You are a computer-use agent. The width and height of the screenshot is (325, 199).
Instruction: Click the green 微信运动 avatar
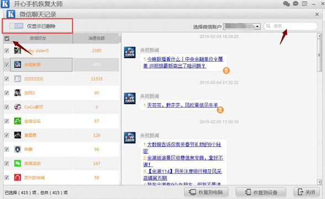[x=18, y=163]
